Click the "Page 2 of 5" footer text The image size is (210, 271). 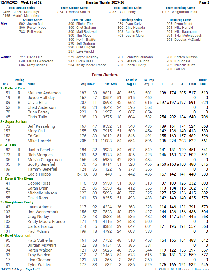(32, 269)
